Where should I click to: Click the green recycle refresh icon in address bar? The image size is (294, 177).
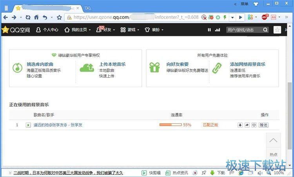[218, 17]
